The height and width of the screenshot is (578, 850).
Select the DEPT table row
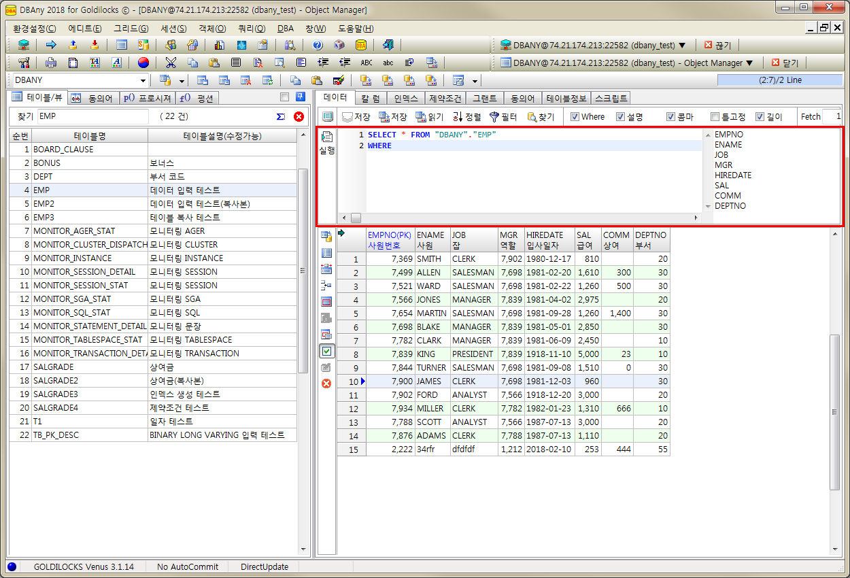153,176
